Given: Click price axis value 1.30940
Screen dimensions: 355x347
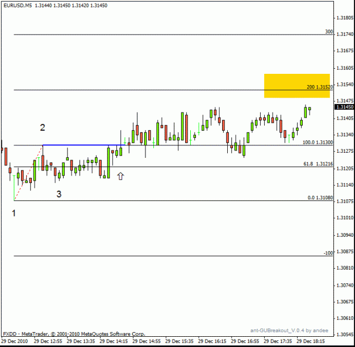Looking at the screenshot, I should click(x=345, y=235).
